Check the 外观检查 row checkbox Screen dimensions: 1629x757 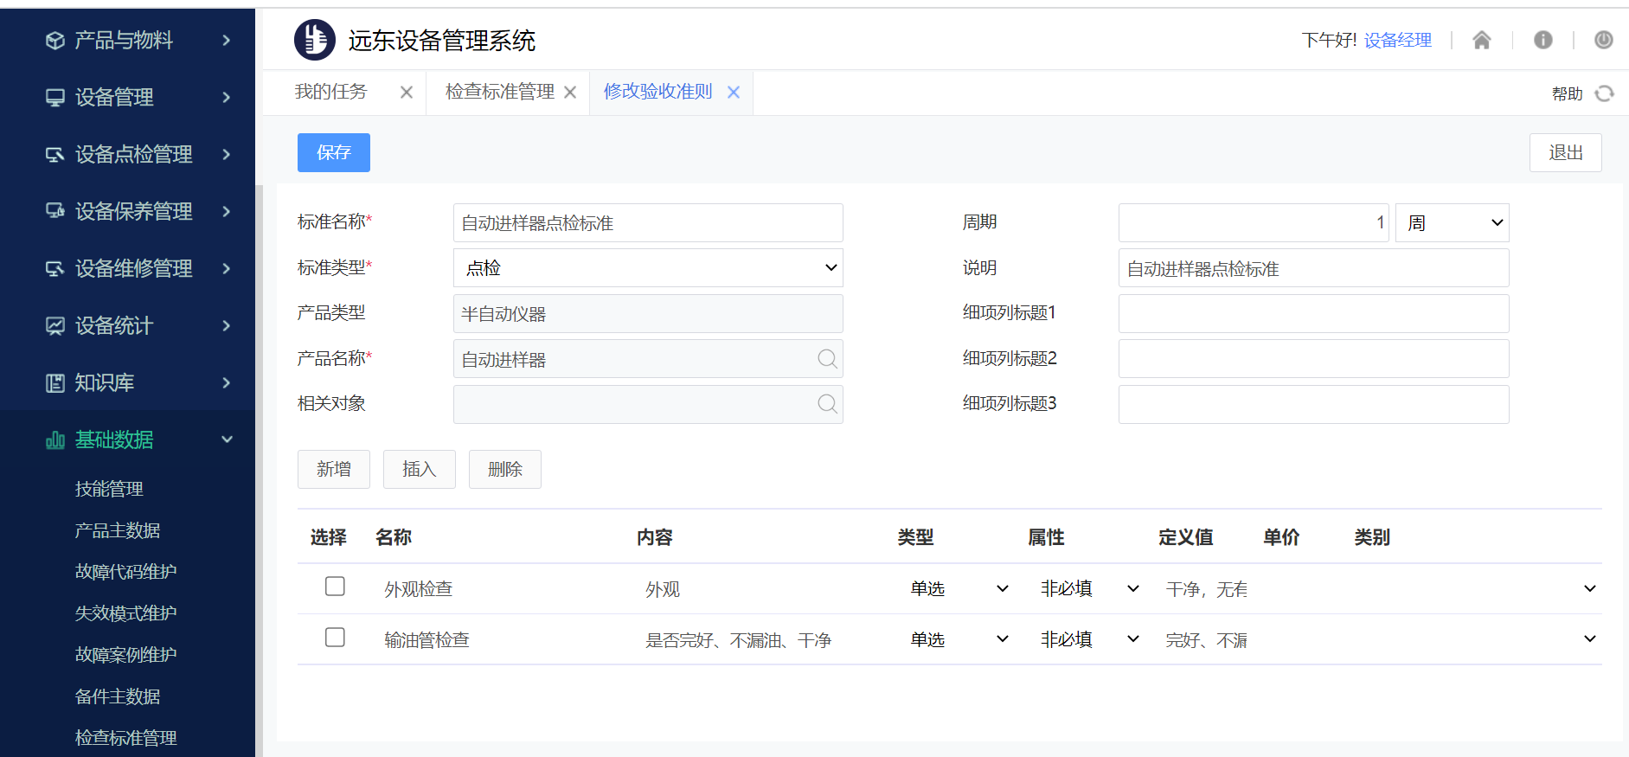(335, 587)
